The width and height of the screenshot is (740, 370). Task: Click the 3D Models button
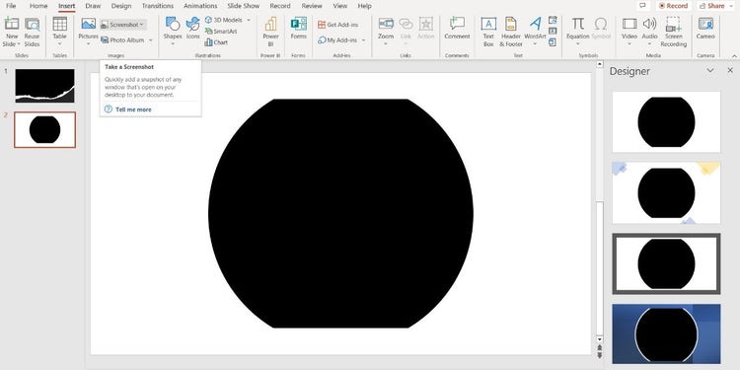pos(223,20)
